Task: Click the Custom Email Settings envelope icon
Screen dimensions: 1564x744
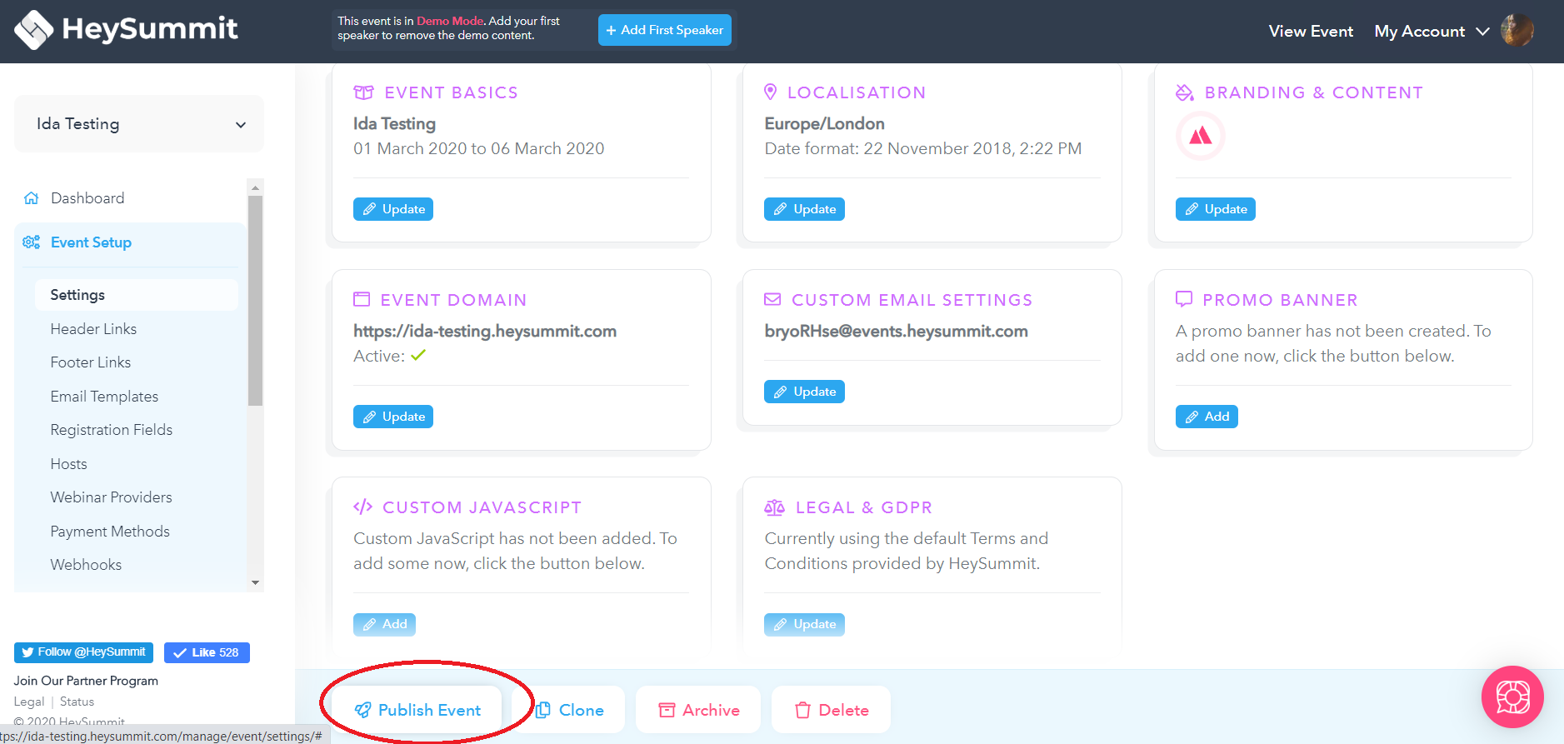Action: (772, 299)
